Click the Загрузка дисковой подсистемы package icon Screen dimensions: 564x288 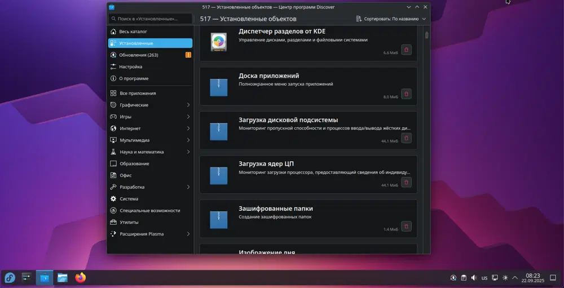219,131
